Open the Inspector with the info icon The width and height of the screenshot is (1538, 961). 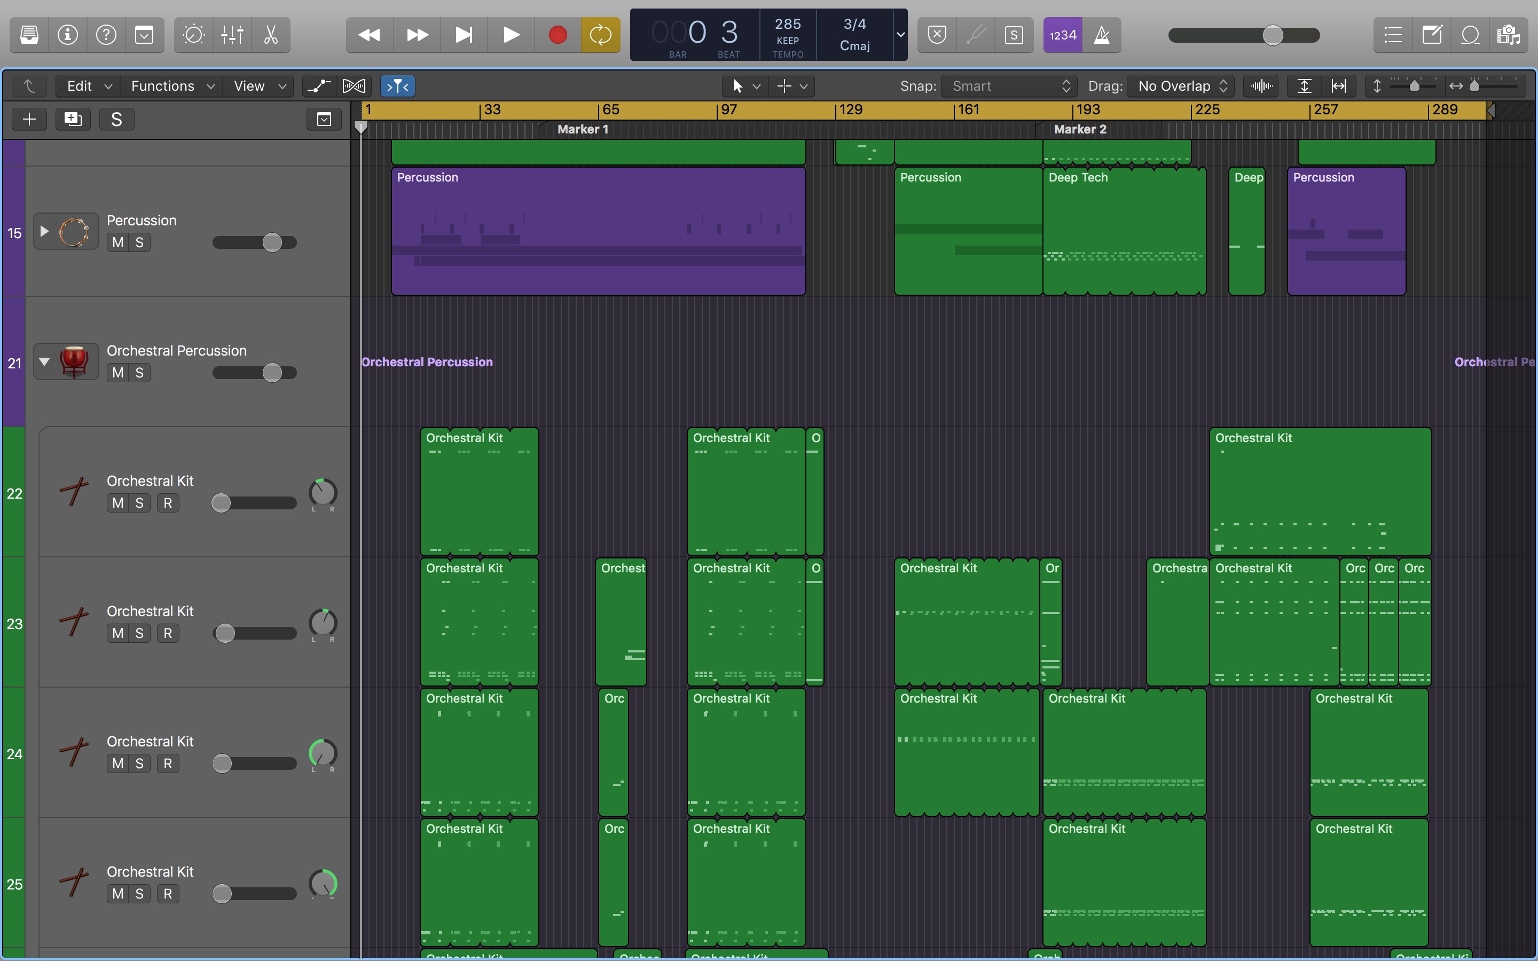click(x=67, y=35)
